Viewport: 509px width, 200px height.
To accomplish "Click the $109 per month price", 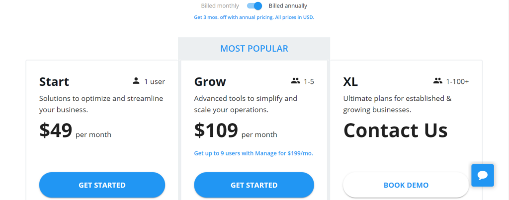I will pos(236,131).
